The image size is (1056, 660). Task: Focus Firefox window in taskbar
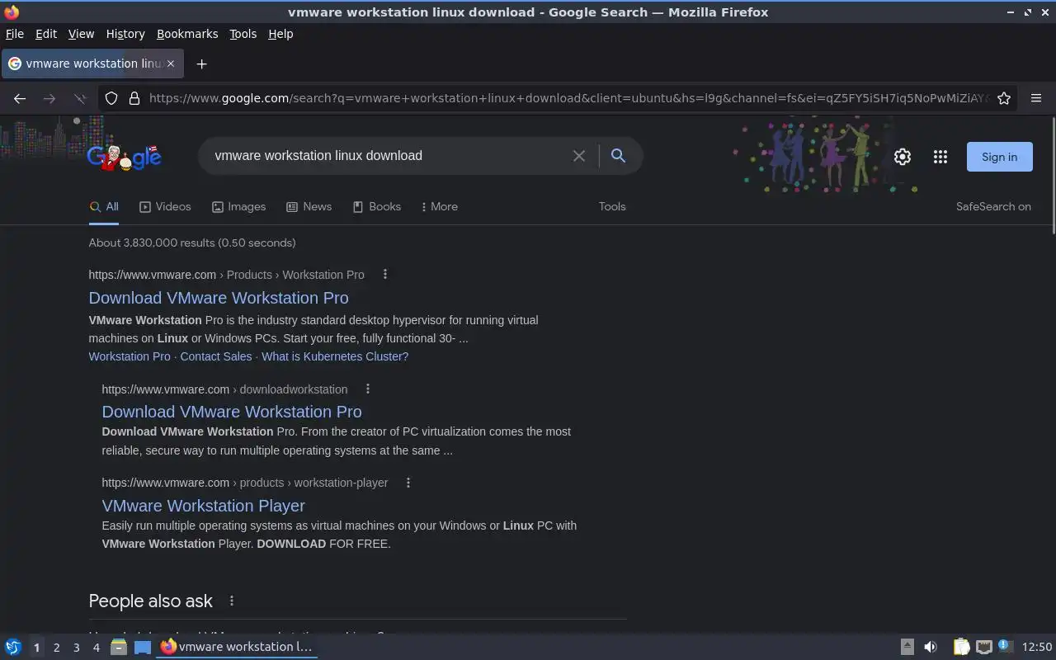[238, 647]
